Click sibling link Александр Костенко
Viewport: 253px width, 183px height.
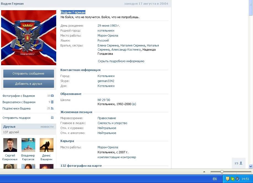[126, 50]
